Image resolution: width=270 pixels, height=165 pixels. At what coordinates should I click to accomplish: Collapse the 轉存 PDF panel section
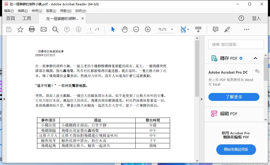pos(255,58)
